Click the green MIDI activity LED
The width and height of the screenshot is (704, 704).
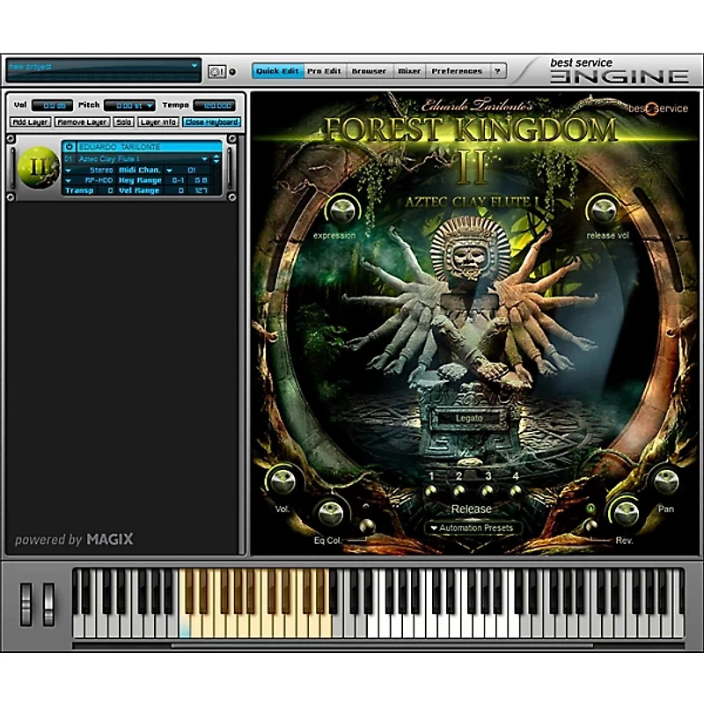(232, 72)
